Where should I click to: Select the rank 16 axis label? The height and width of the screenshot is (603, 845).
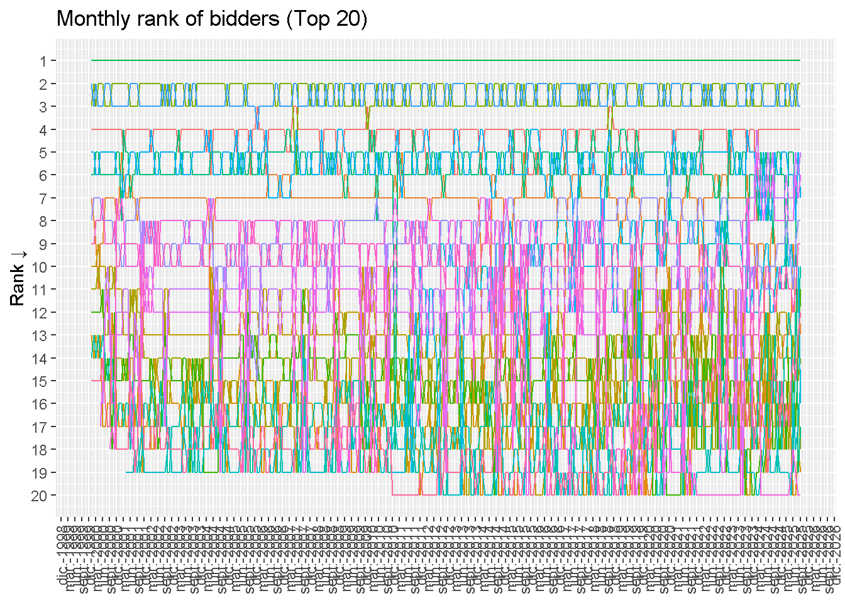coord(39,404)
